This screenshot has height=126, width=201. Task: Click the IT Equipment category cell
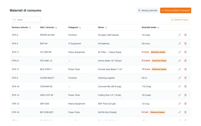pos(75,43)
